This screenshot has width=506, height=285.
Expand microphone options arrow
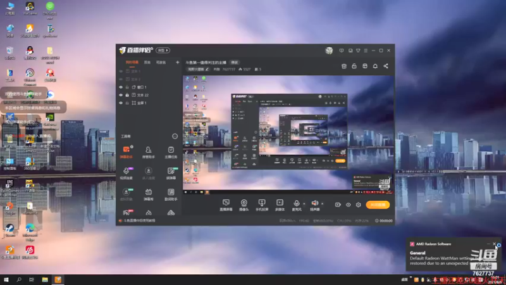304,203
